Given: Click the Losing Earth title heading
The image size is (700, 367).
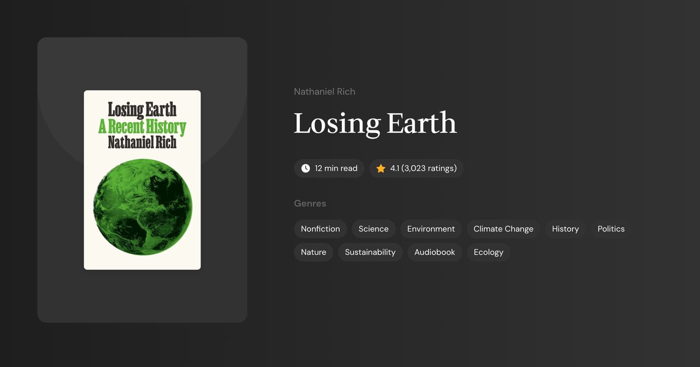Looking at the screenshot, I should click(x=375, y=123).
